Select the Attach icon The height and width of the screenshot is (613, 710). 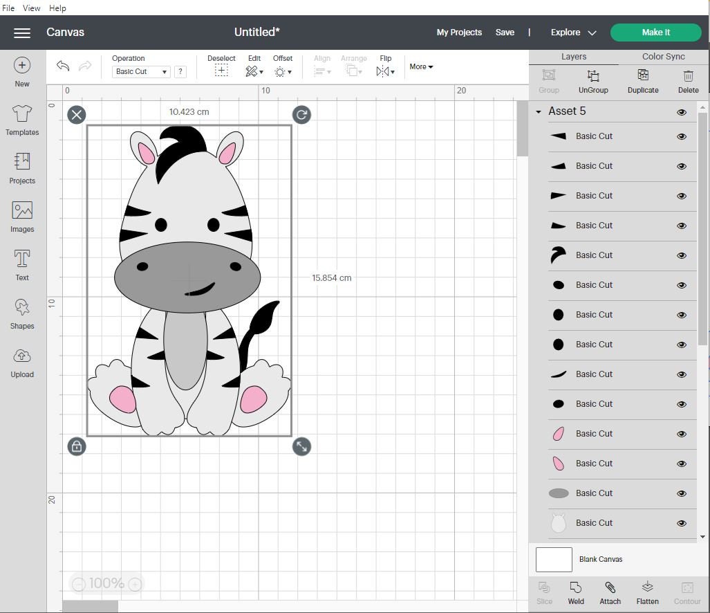tap(610, 593)
